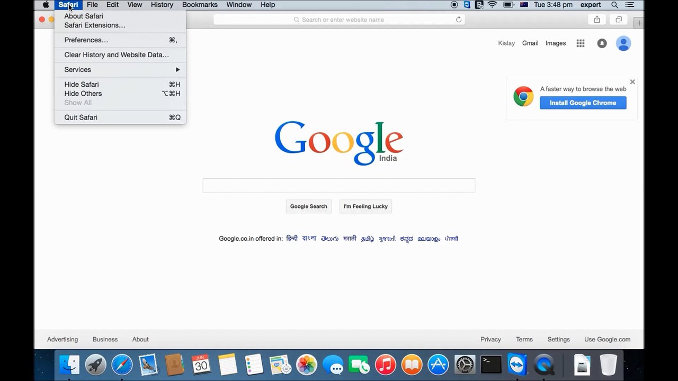Open System Preferences gear in dock

tap(465, 365)
